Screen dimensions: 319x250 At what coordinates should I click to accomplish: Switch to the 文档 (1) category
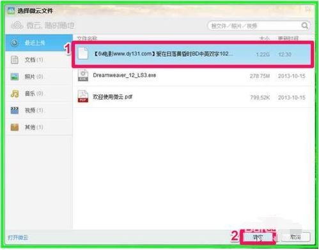[x=39, y=60]
